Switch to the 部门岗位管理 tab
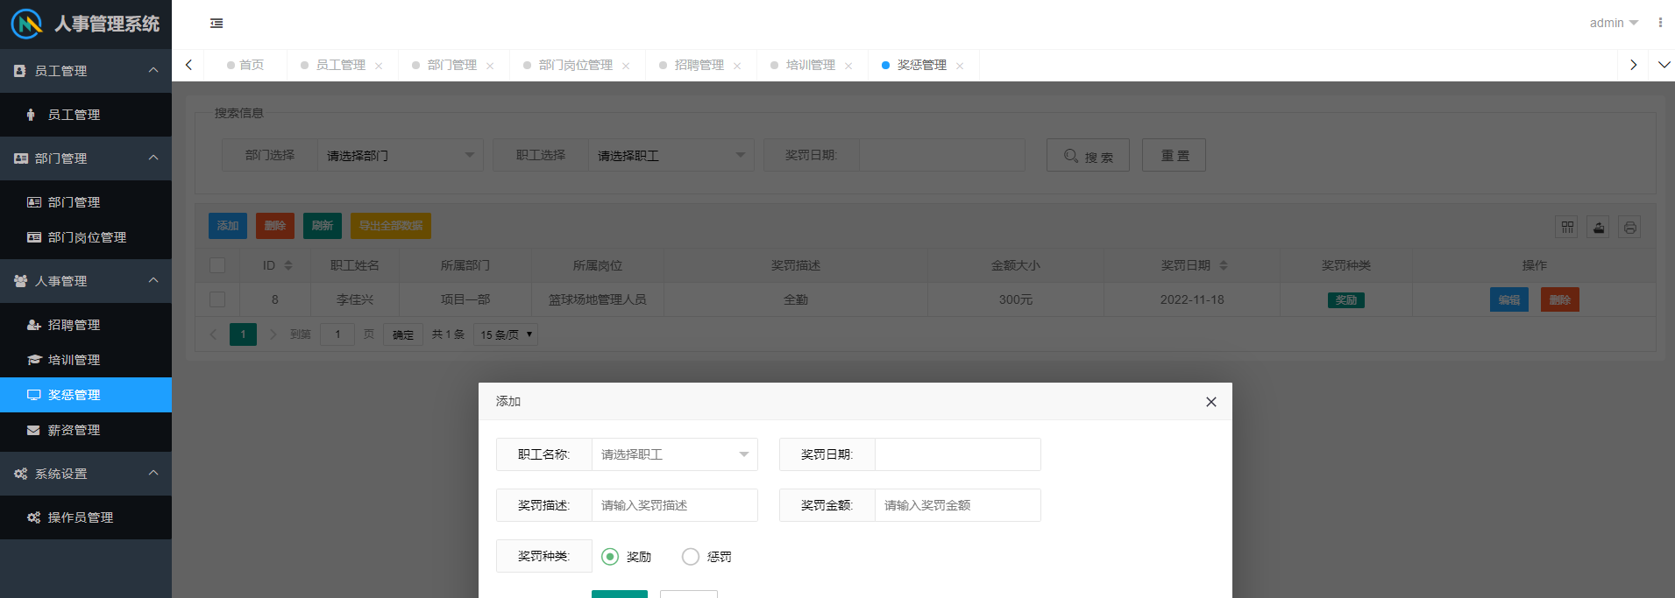Image resolution: width=1675 pixels, height=598 pixels. (x=575, y=66)
